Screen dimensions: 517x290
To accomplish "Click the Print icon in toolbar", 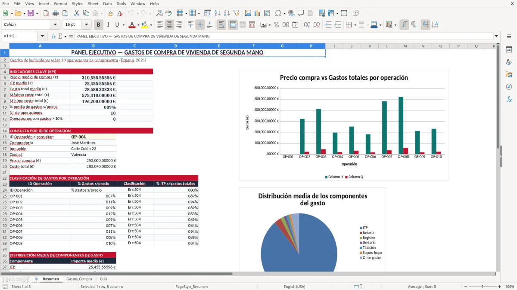I will point(56,13).
